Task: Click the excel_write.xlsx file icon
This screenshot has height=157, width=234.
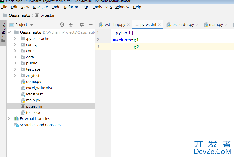Action: point(23,88)
